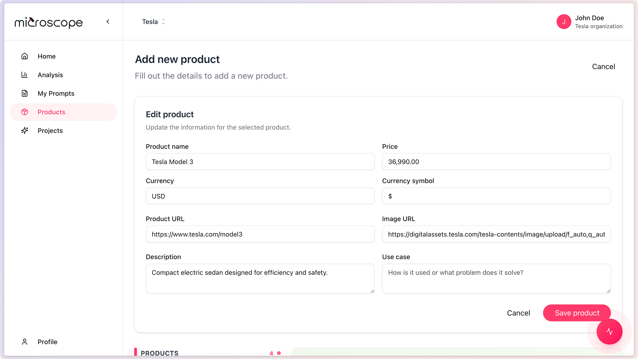Image resolution: width=638 pixels, height=359 pixels.
Task: Focus the Product name input field
Action: pos(260,162)
